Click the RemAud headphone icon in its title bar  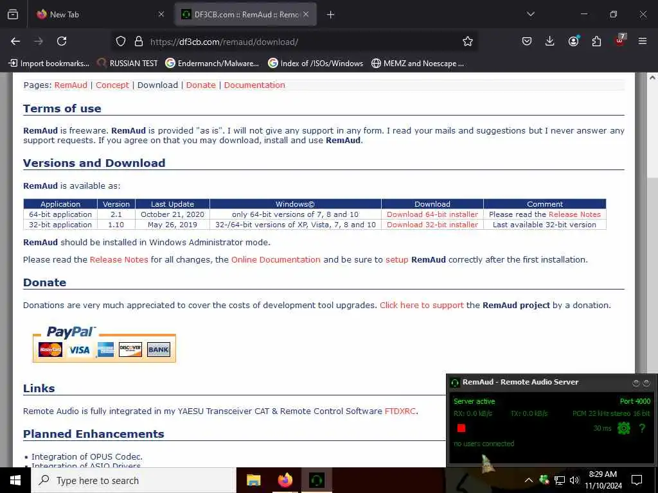pyautogui.click(x=455, y=383)
